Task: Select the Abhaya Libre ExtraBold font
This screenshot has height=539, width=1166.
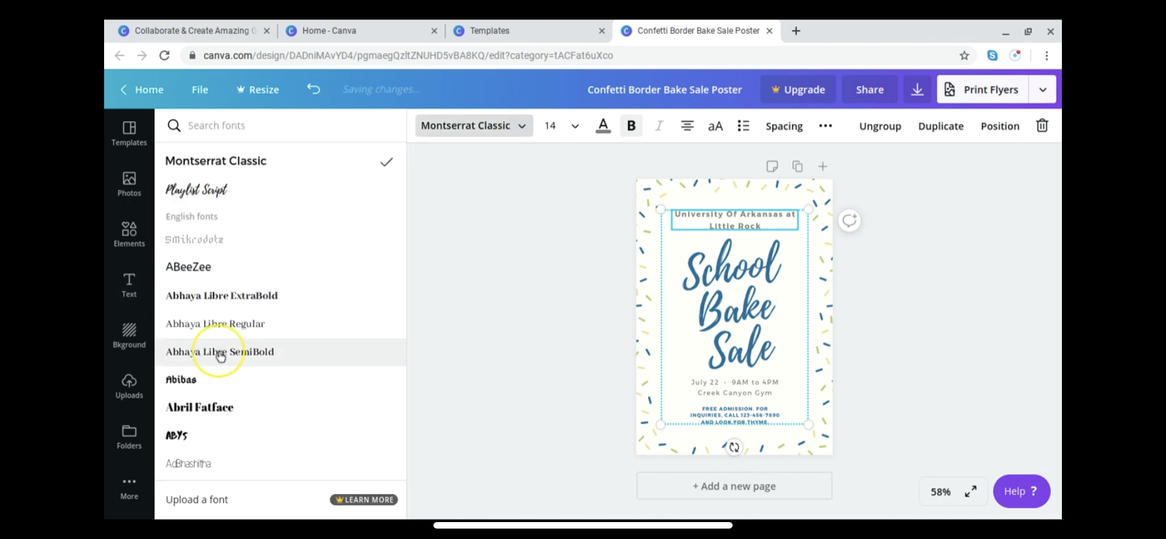Action: 280,296
